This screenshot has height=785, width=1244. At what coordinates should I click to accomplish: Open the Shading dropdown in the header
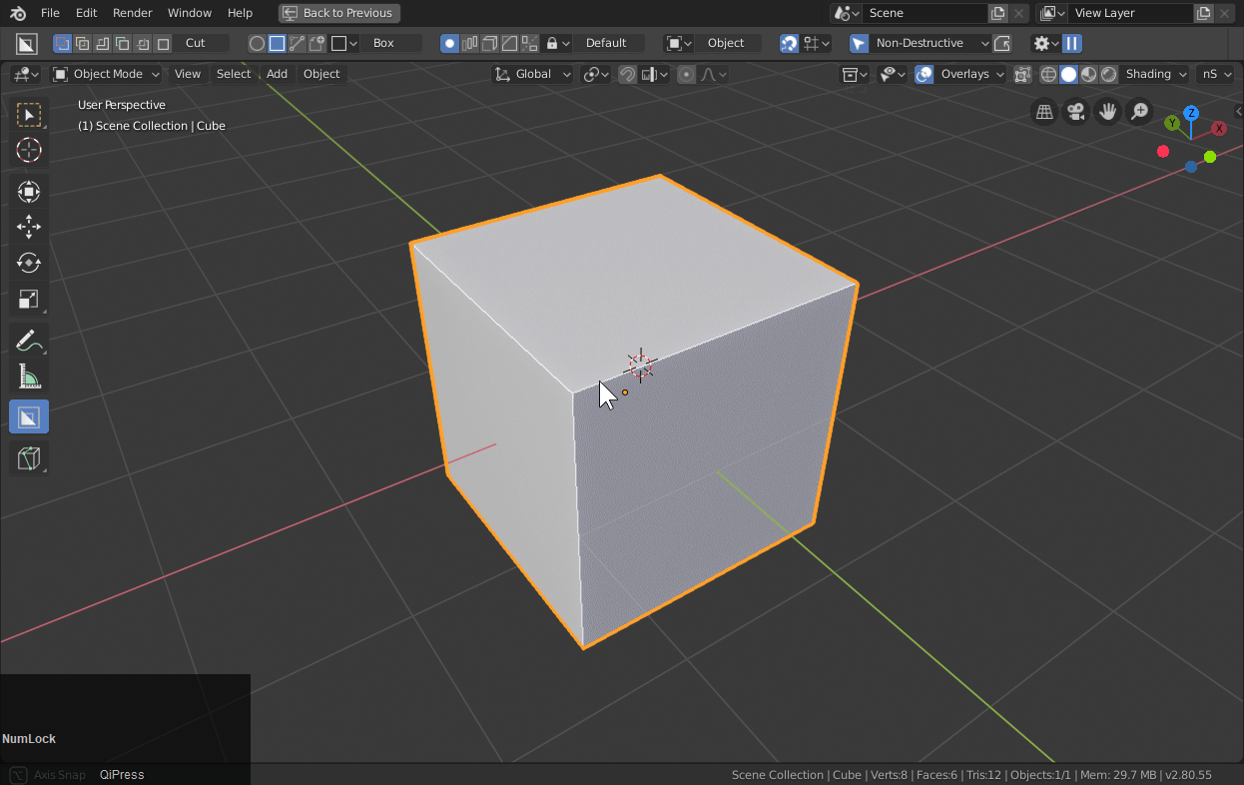(x=1154, y=74)
